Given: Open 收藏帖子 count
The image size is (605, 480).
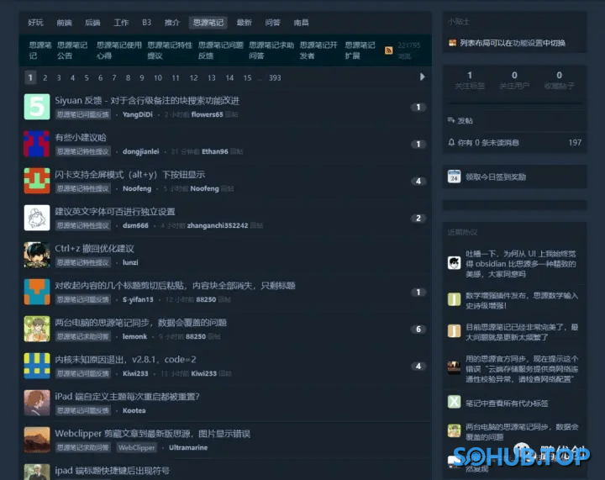Looking at the screenshot, I should (559, 80).
